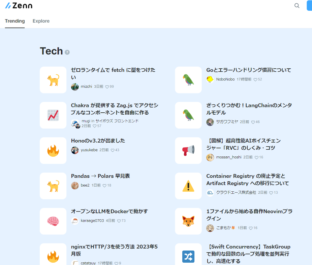Open article Pandas → Polars 早見表

(100, 176)
